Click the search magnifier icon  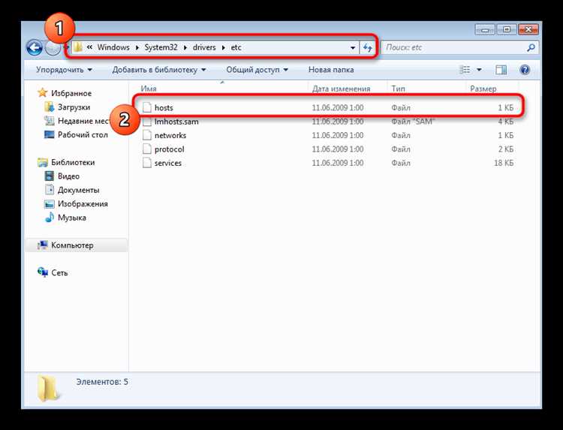(531, 47)
